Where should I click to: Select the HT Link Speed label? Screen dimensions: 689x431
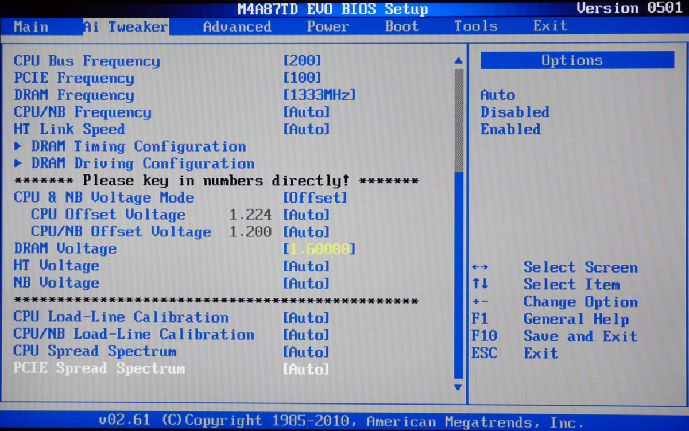coord(69,129)
